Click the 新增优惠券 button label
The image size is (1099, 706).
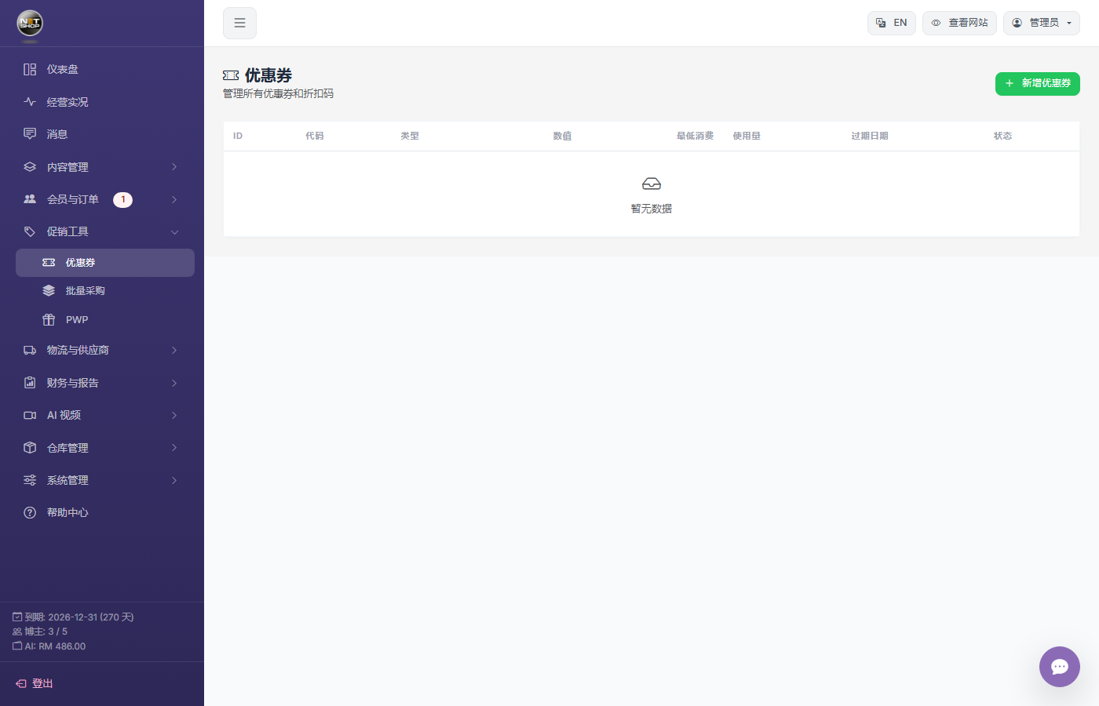point(1046,83)
